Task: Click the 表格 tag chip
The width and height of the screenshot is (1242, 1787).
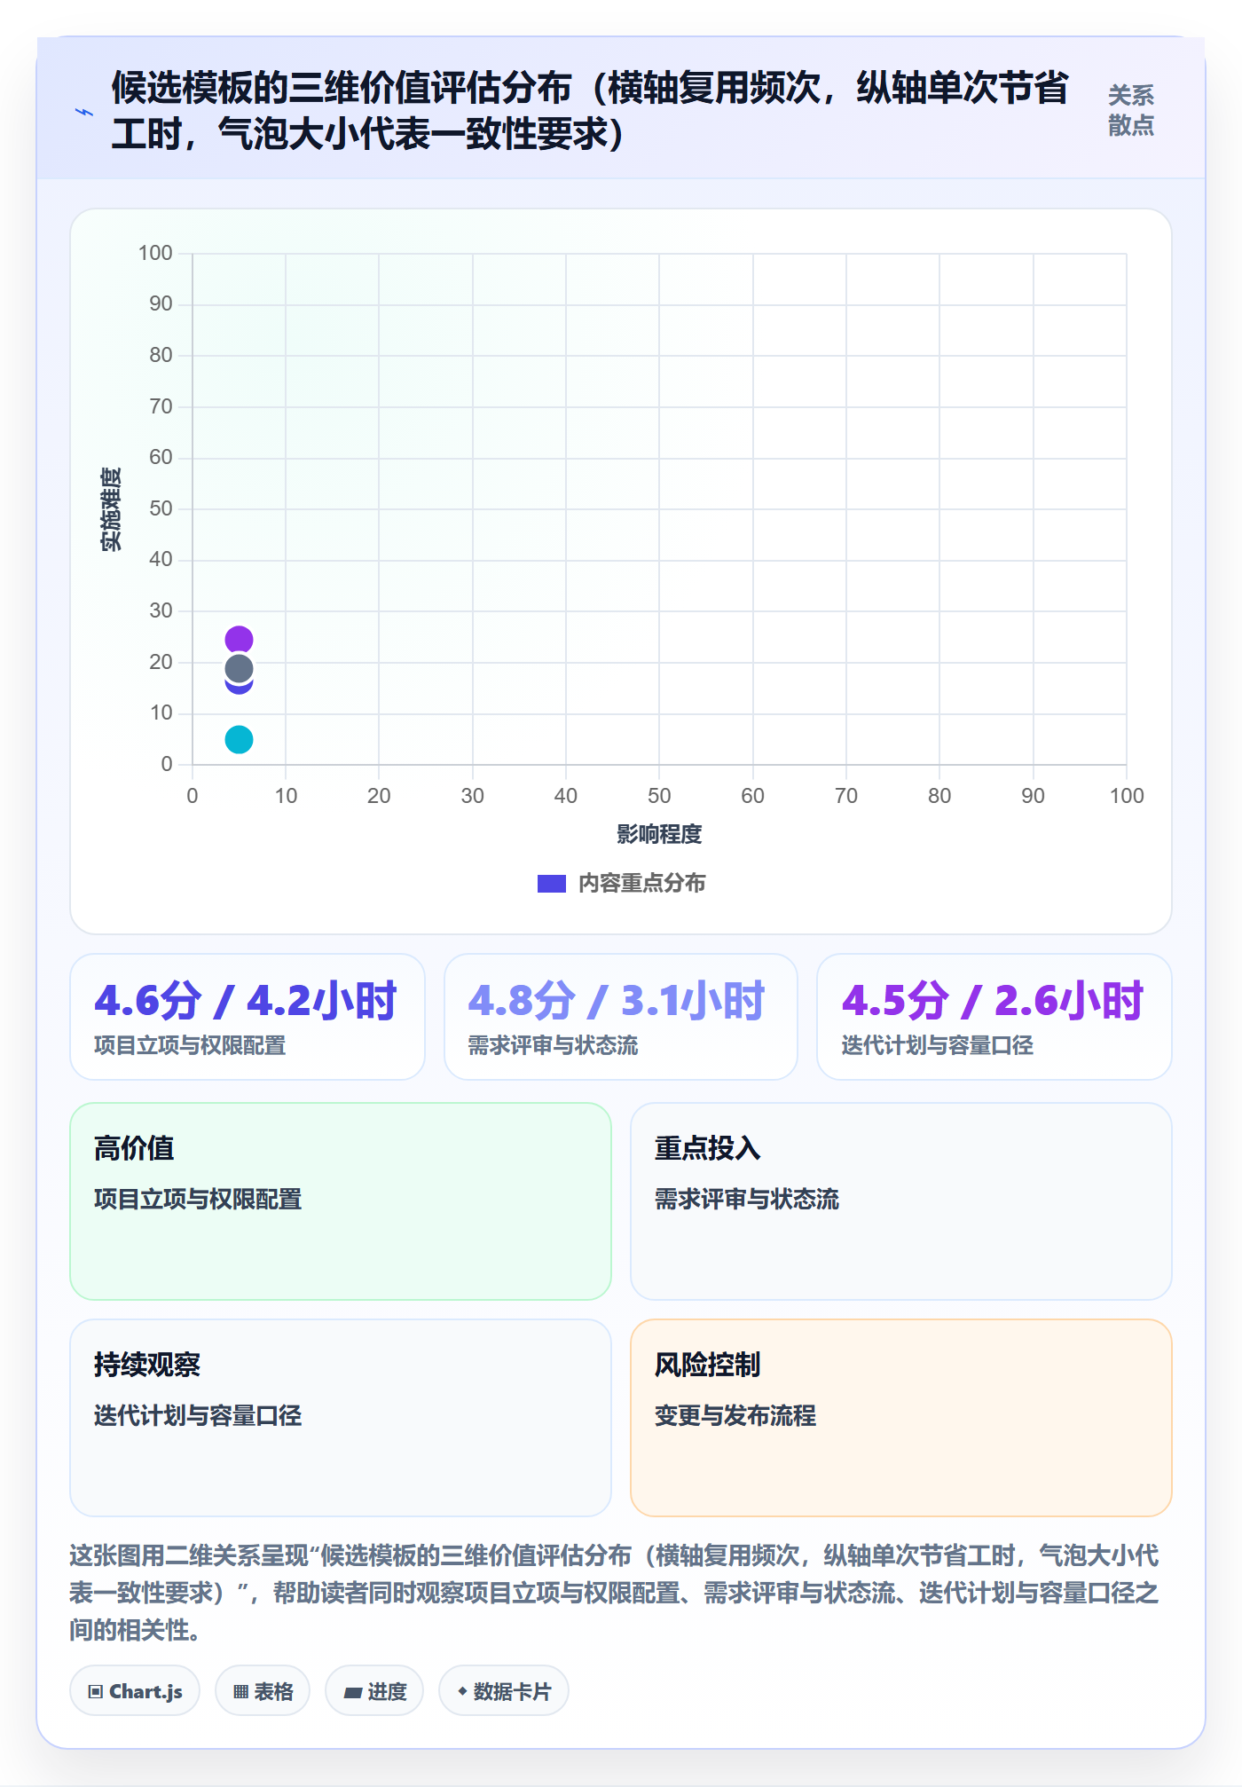Action: click(x=263, y=1691)
